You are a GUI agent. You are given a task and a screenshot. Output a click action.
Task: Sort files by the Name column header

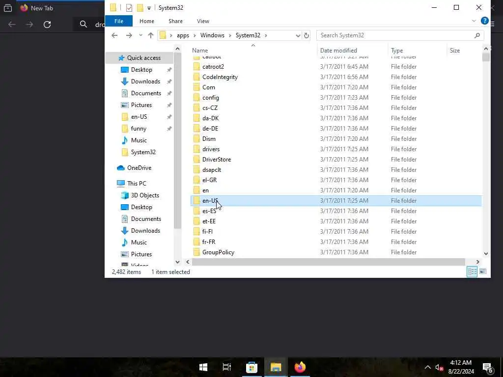(253, 51)
